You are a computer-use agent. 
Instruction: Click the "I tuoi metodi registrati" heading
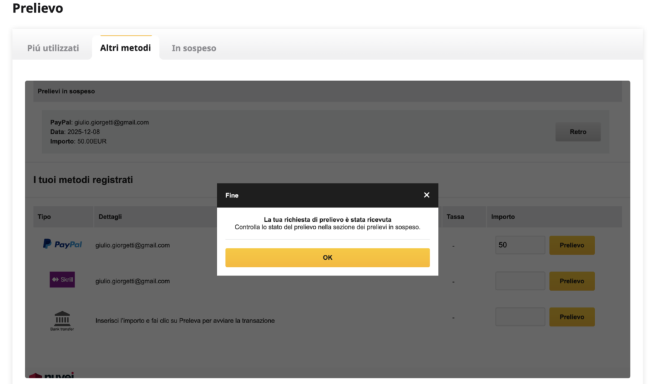(x=83, y=179)
